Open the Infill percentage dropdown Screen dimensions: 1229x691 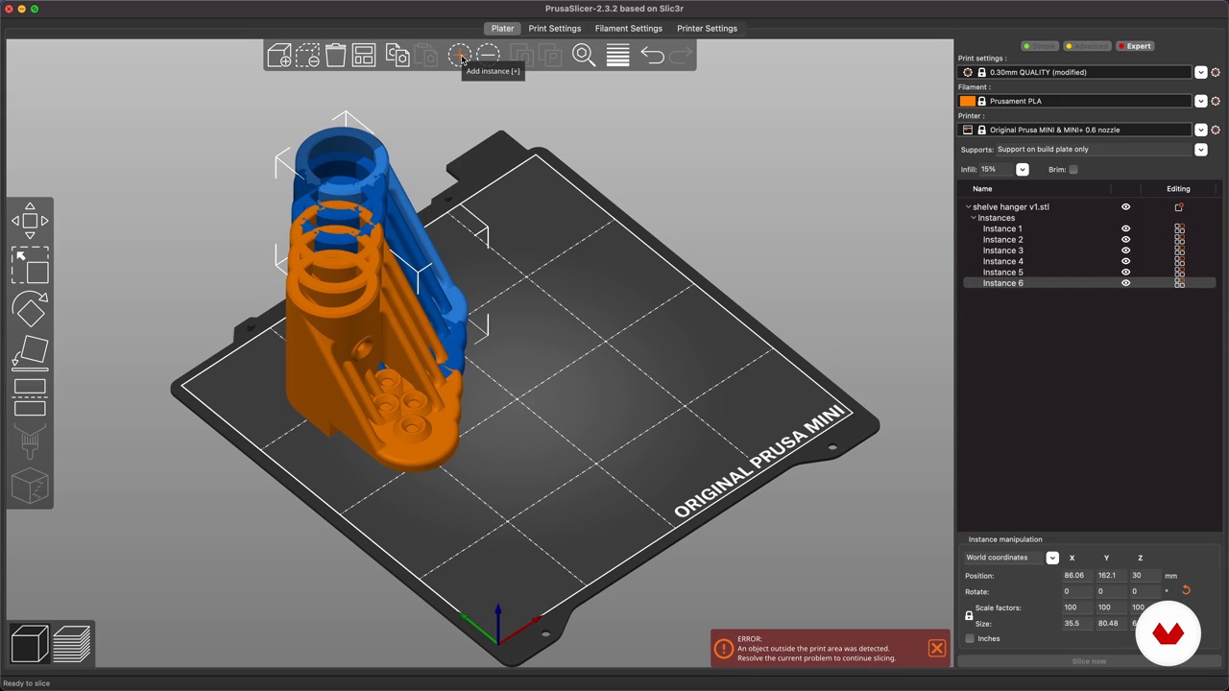[1022, 170]
